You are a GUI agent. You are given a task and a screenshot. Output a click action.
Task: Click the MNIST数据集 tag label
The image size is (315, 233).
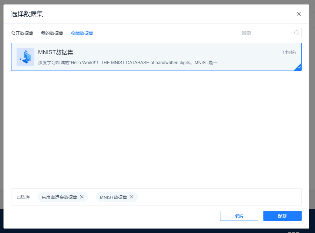[x=113, y=197]
